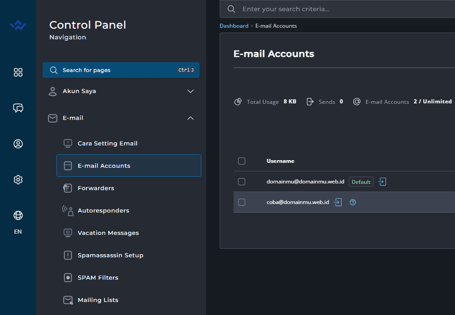Click the 2 / Unlimited value
The width and height of the screenshot is (455, 315).
pyautogui.click(x=433, y=101)
